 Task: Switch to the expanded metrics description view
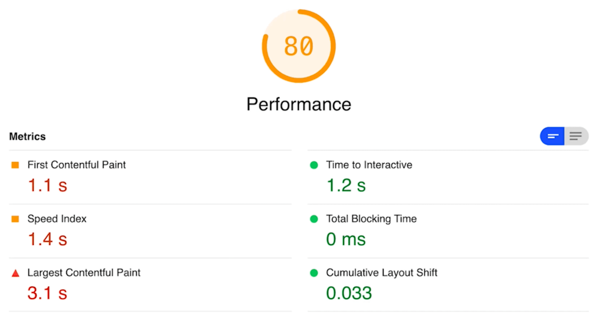[x=576, y=136]
